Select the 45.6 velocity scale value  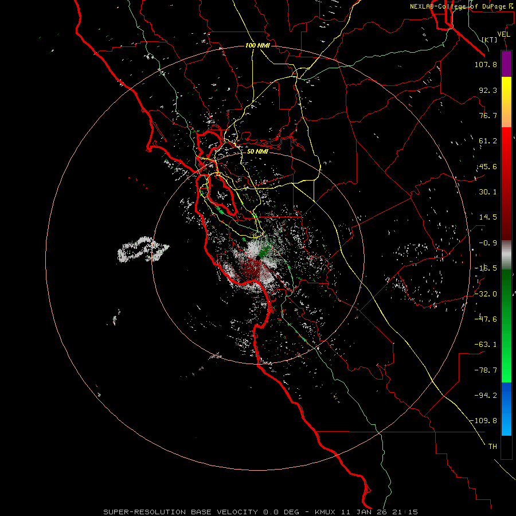coord(488,166)
